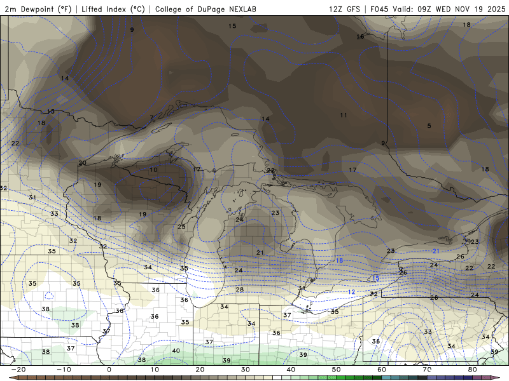
Task: Click 'College of DuPage NEXLAB' header text
Action: (x=206, y=9)
